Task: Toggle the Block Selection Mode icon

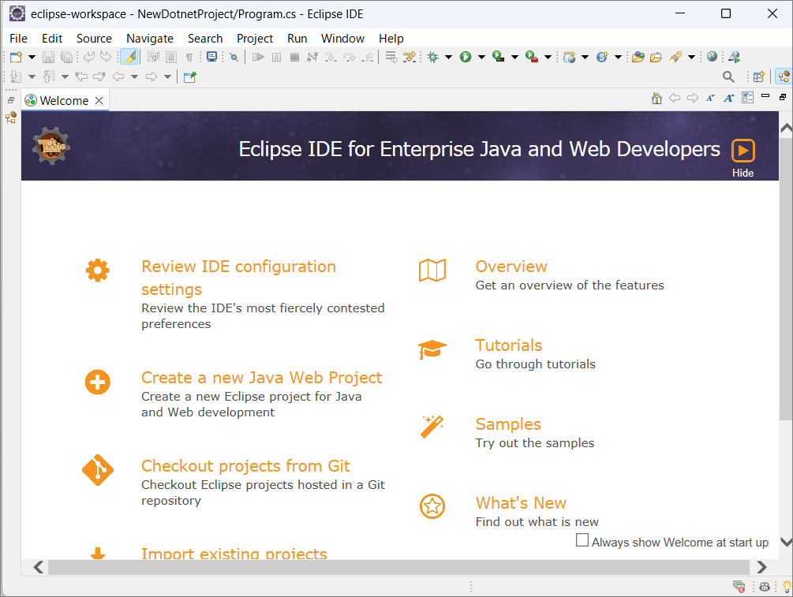Action: coord(171,57)
